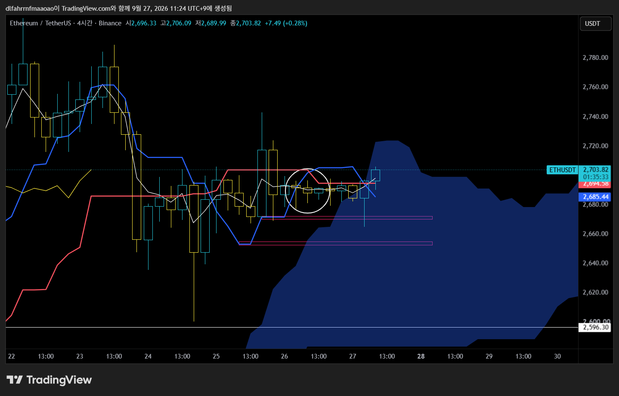This screenshot has height=396, width=619.
Task: Click the 25 date marker on time axis
Action: 216,356
